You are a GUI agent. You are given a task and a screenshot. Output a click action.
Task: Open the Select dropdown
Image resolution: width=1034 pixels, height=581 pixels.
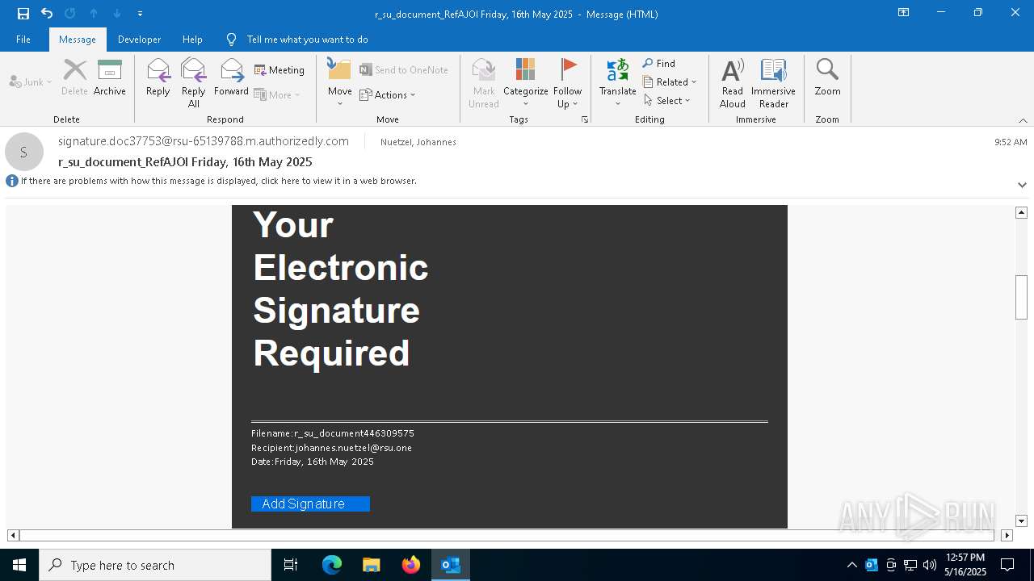(667, 100)
